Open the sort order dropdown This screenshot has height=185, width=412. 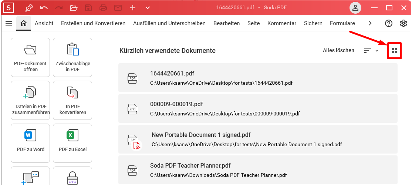tap(371, 51)
